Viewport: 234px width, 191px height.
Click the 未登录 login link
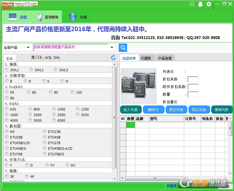click(x=172, y=186)
